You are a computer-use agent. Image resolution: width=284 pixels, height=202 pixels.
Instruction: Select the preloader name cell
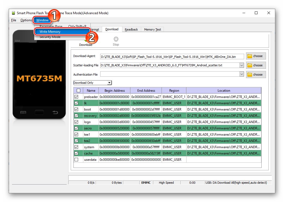(x=91, y=97)
